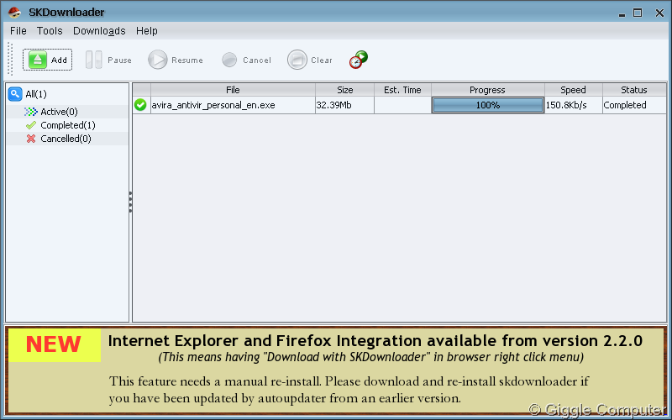Click the 32.39Mb size cell
Viewport: 672px width, 420px height.
coord(344,105)
